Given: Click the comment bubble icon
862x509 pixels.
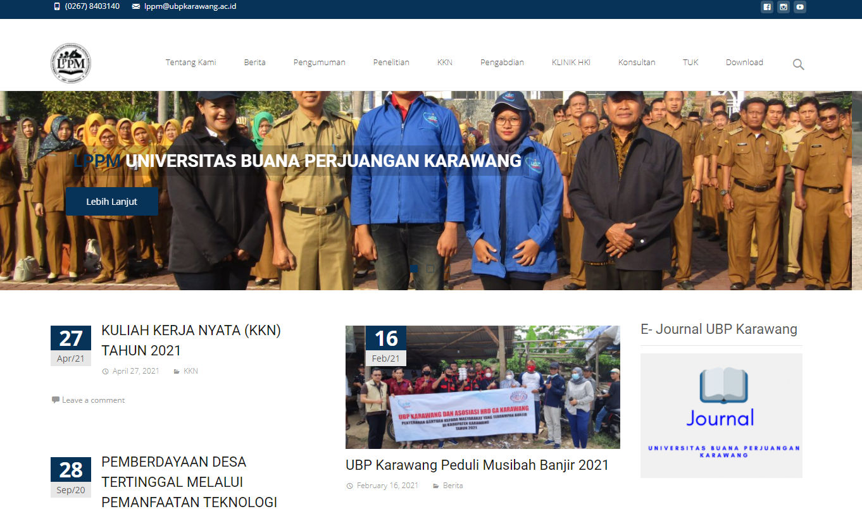Looking at the screenshot, I should (56, 400).
